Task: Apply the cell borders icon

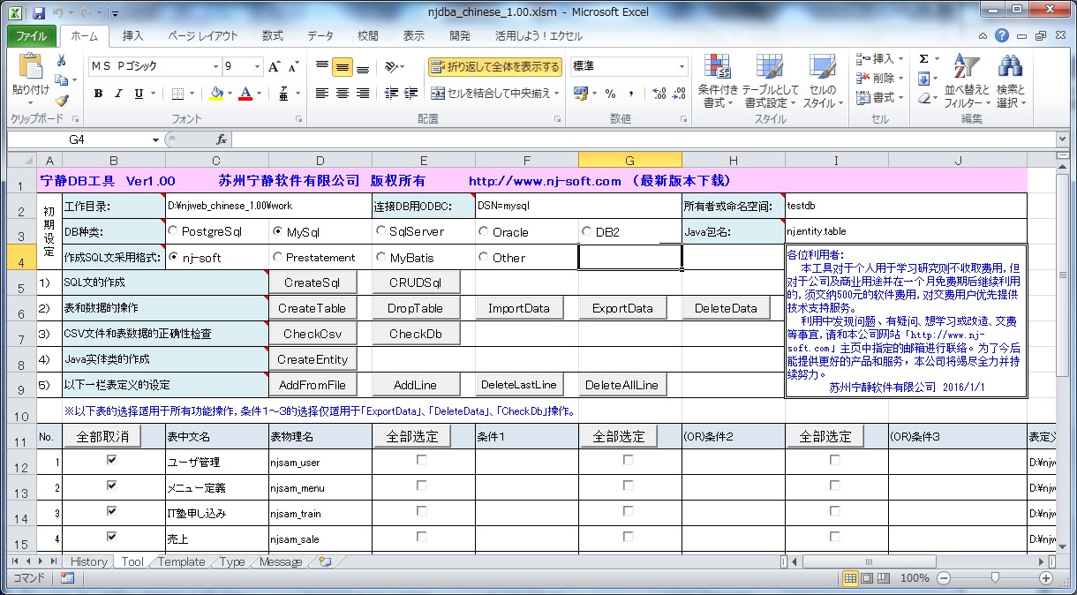Action: click(177, 94)
